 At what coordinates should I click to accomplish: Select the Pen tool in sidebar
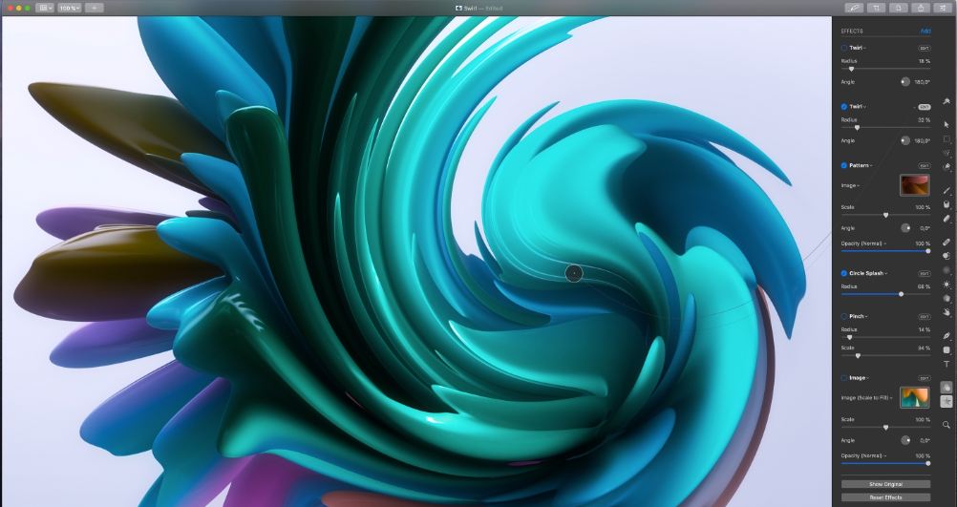(x=946, y=336)
